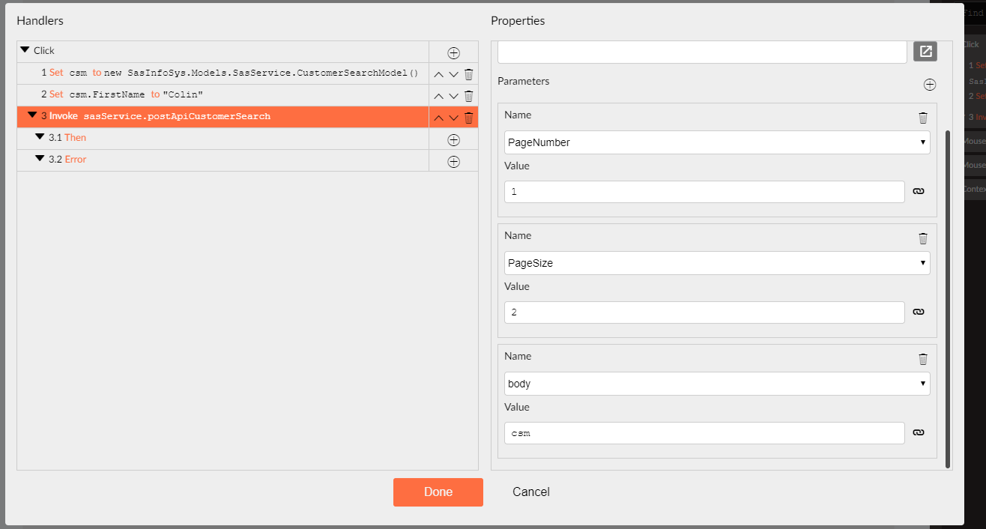Open the external editor icon beside top field
Viewport: 986px width, 529px height.
click(925, 52)
